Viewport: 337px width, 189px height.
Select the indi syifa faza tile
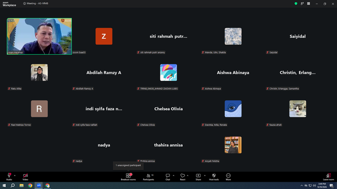[104, 109]
